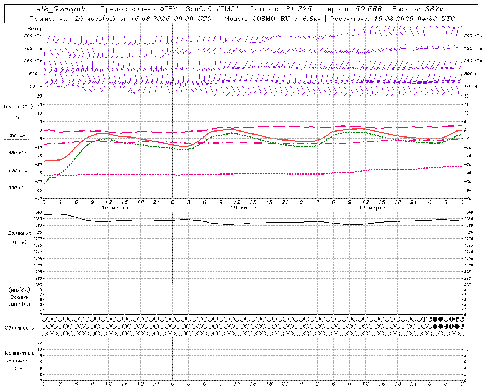Select the Высота: 367м elevation text
The image size is (484, 387).
418,9
